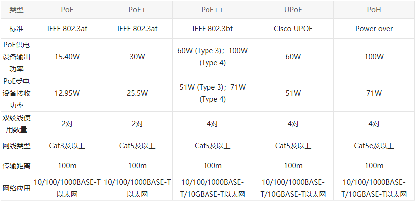The height and width of the screenshot is (201, 415).
Task: Select the UPoE column header
Action: click(x=293, y=10)
